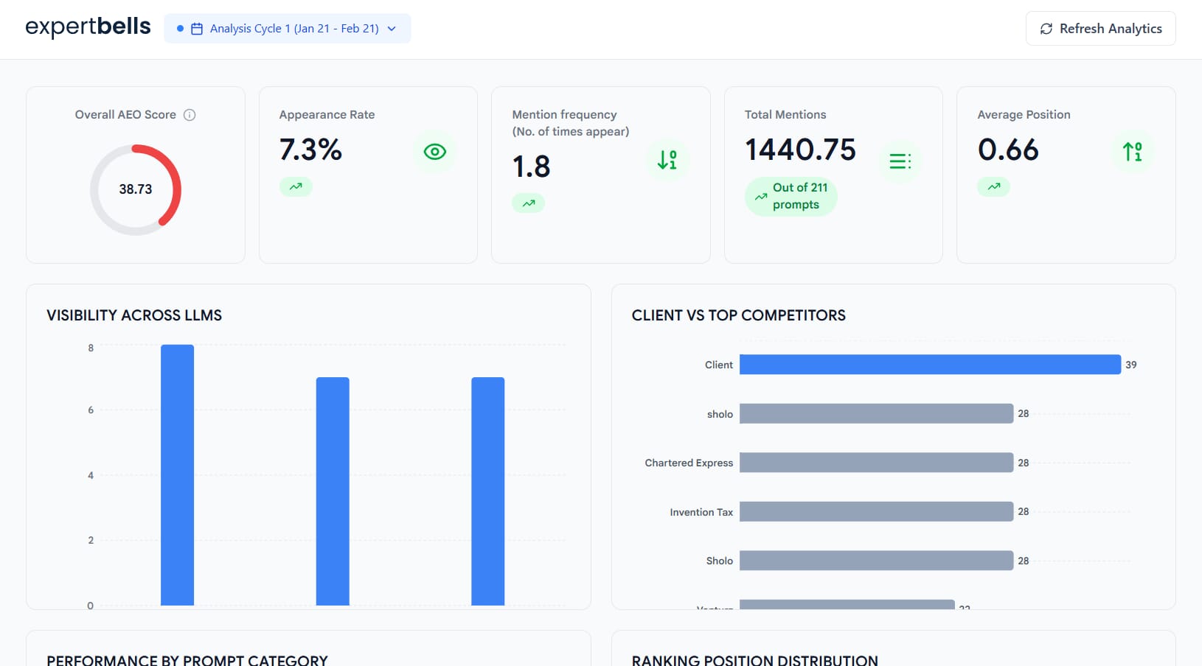Click the trend-up badge under 0.66
Screen dimensions: 1202x666
pos(994,186)
